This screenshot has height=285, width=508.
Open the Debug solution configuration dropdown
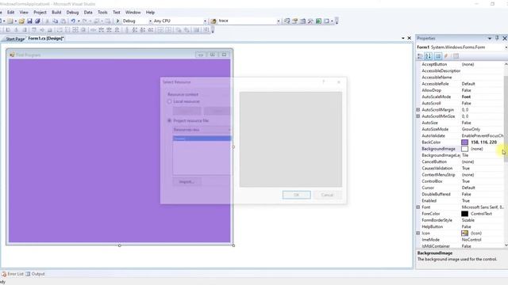tap(150, 21)
